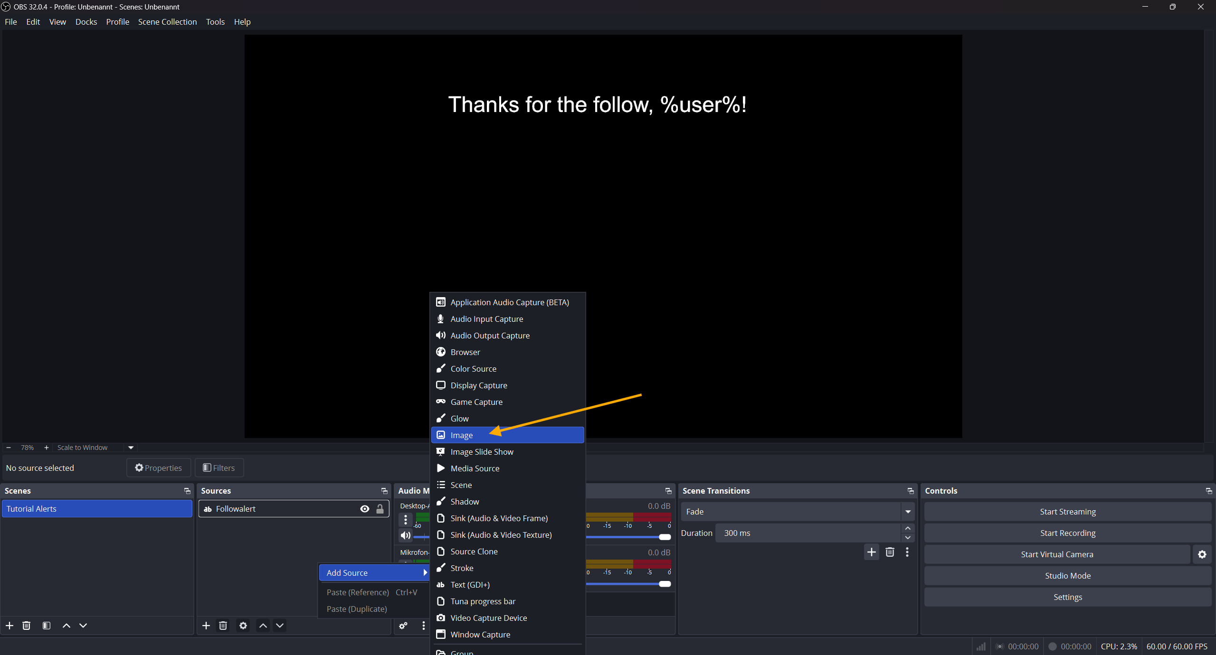Open advanced audio properties with the gears icon
Screen dimensions: 1216x655
coord(403,626)
